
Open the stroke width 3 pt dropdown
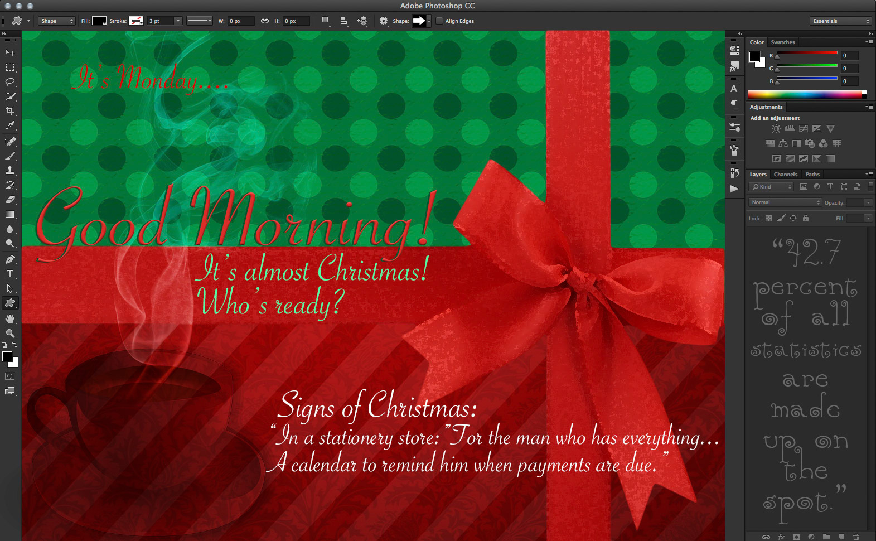point(178,21)
